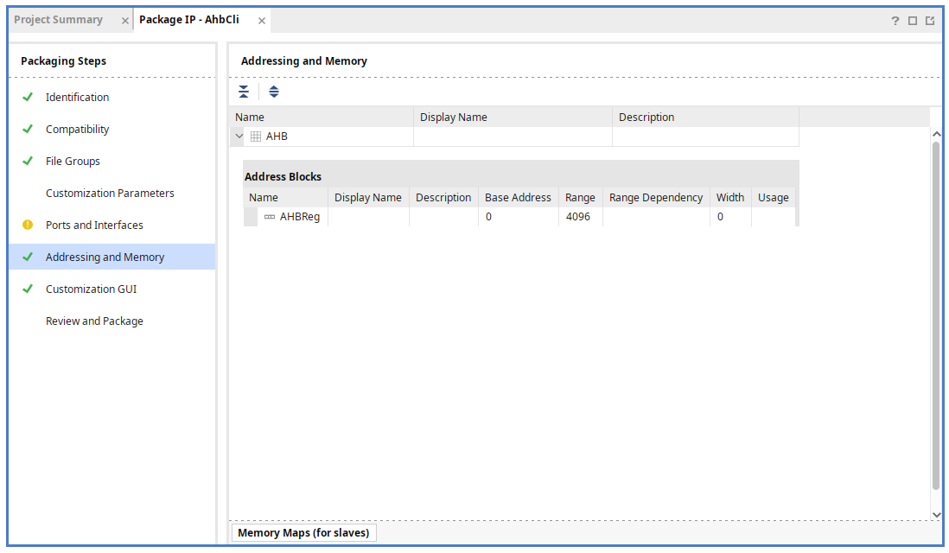Go to the Compatibility step
The height and width of the screenshot is (553, 949).
pyautogui.click(x=77, y=130)
